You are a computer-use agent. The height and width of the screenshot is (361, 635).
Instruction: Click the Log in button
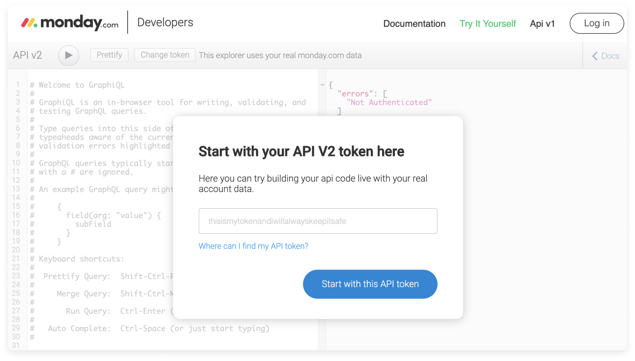(x=596, y=23)
